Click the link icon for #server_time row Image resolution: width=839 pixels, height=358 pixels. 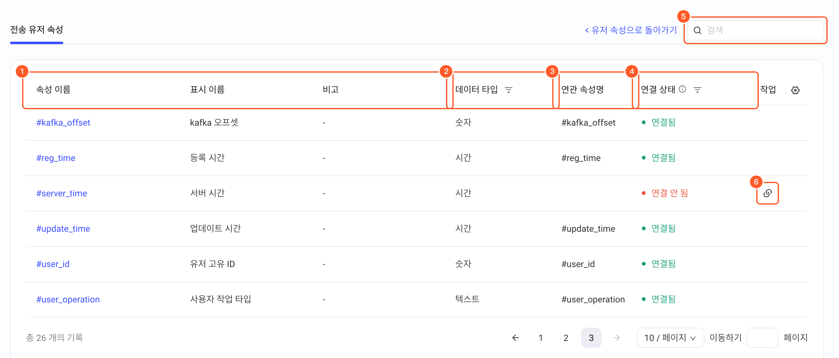tap(767, 193)
